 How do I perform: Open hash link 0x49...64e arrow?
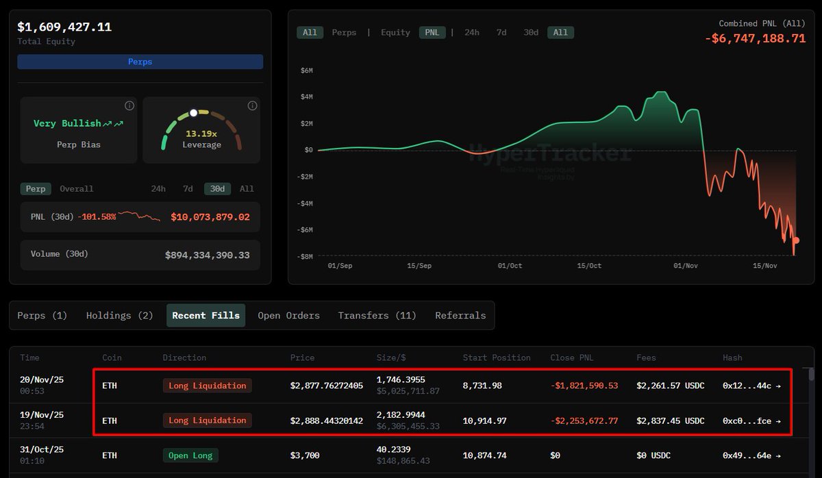point(777,455)
